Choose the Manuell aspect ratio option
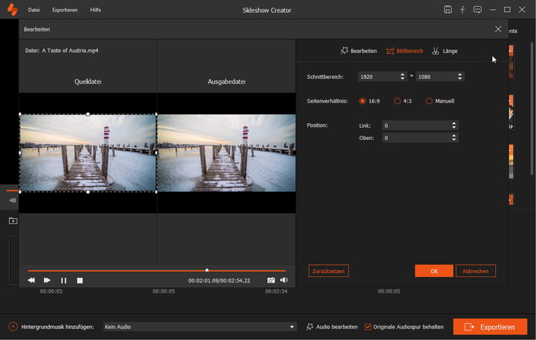The height and width of the screenshot is (340, 536). point(429,101)
